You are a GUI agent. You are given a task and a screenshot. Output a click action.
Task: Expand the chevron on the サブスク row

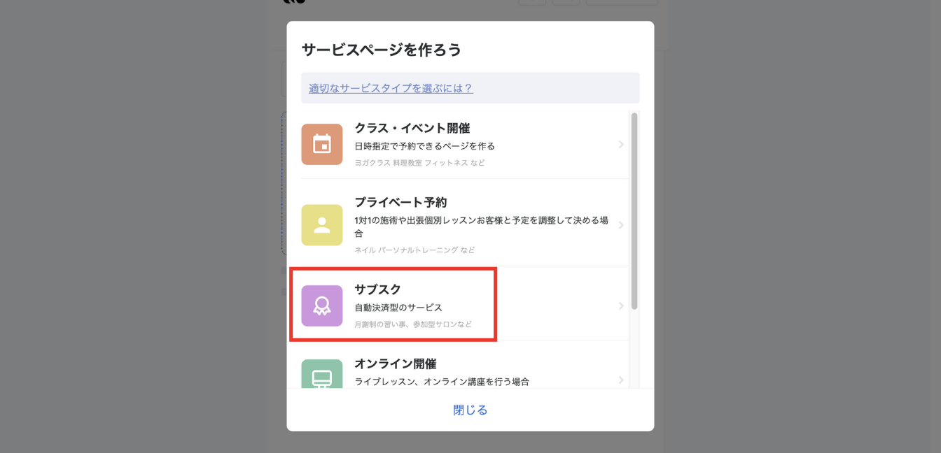point(621,305)
